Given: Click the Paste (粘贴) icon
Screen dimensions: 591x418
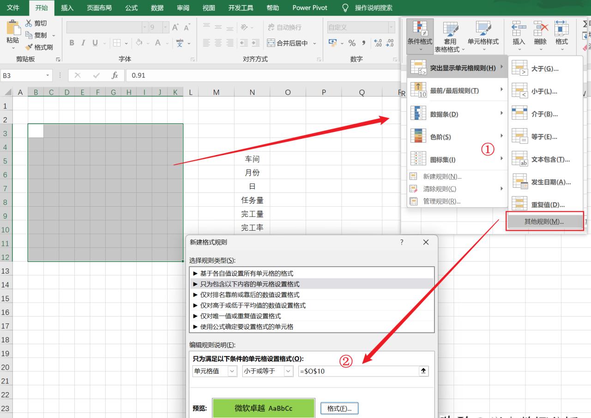Looking at the screenshot, I should tap(12, 27).
